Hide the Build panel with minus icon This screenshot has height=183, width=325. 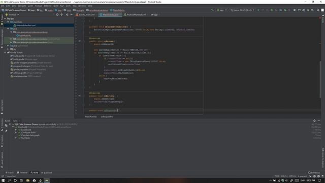coord(319,120)
